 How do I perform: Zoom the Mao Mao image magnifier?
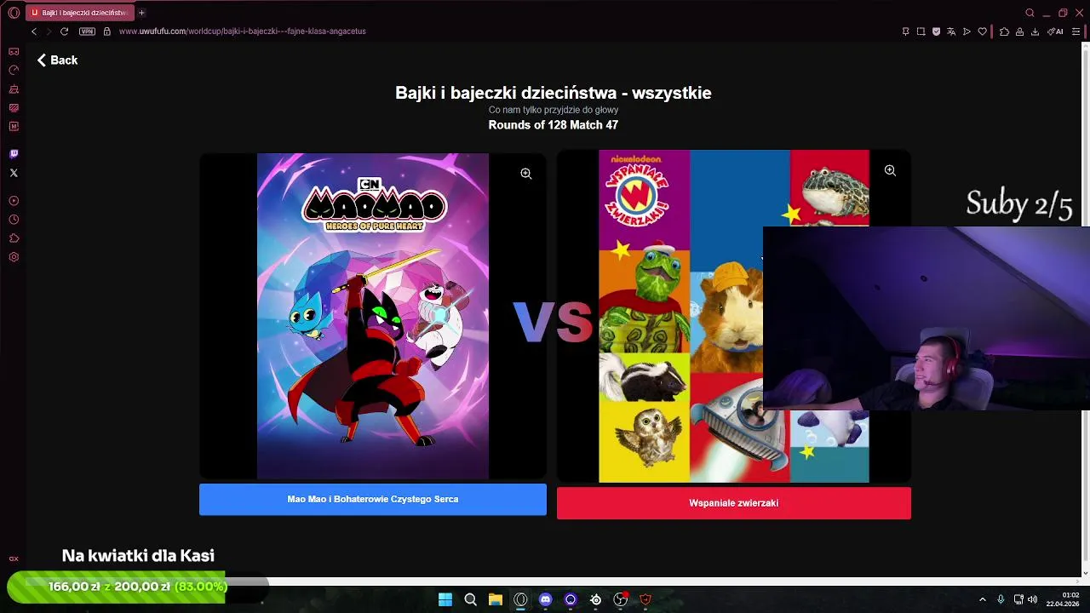pyautogui.click(x=526, y=174)
